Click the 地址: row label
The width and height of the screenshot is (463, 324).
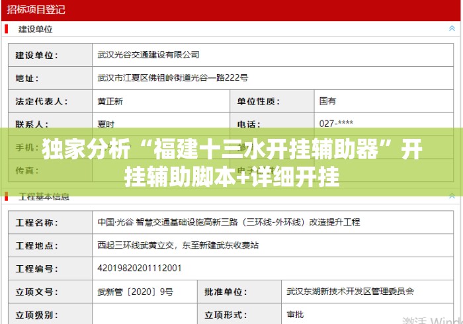click(27, 78)
